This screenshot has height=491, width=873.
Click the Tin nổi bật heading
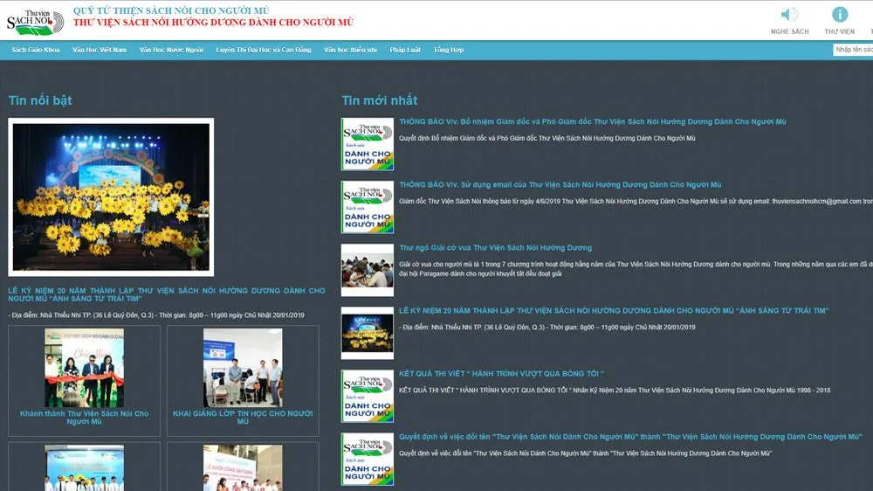tap(40, 100)
